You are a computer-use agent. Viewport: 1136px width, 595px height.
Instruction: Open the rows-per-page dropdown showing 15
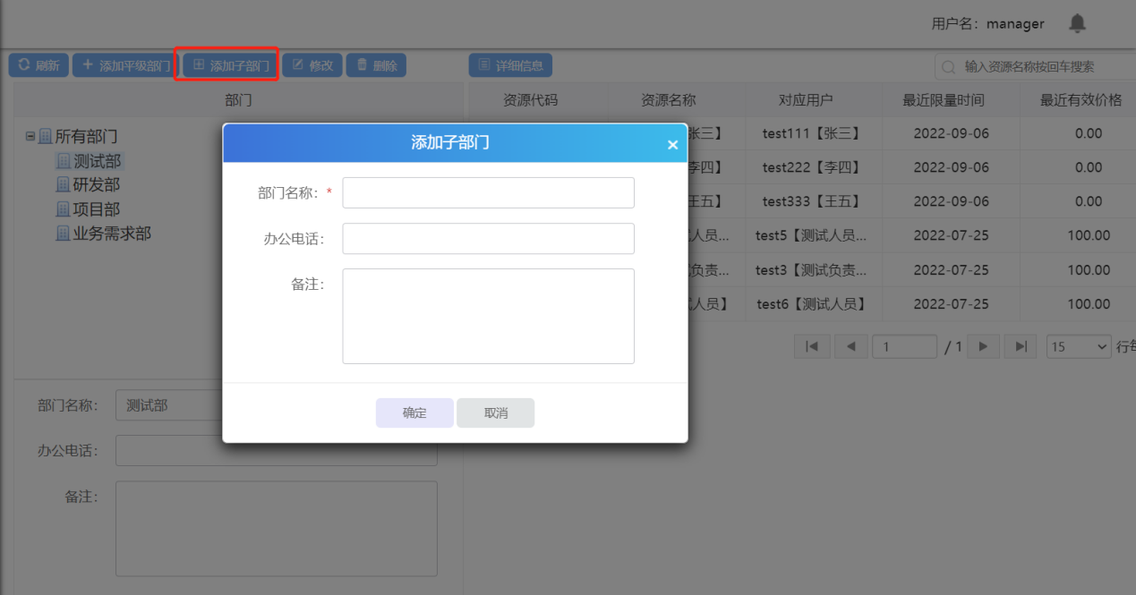(x=1079, y=346)
